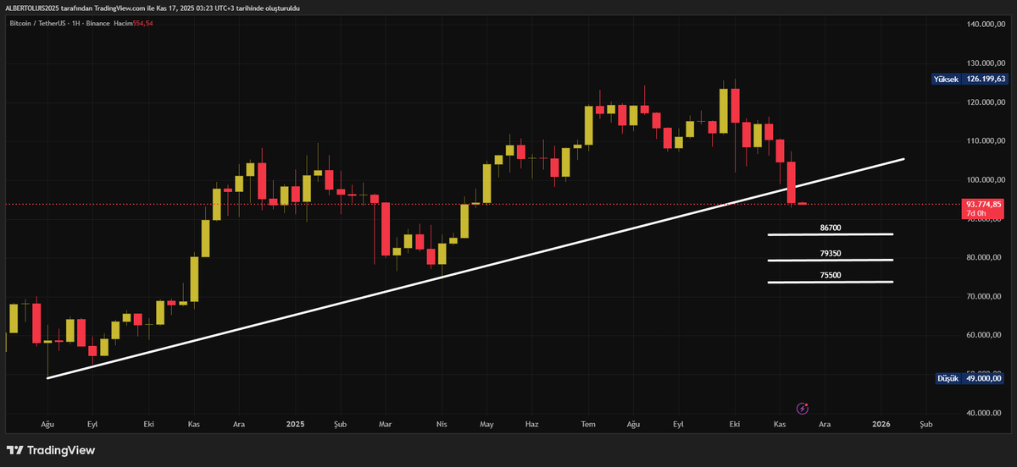Click the ALBERTOLUIS2025 TradingView.com header text
Image resolution: width=1017 pixels, height=467 pixels.
(x=153, y=7)
